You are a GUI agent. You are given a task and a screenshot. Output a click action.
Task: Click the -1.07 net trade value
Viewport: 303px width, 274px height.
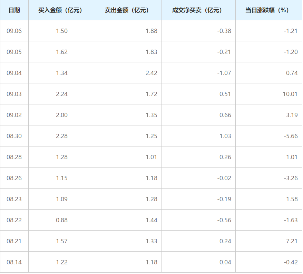224,73
